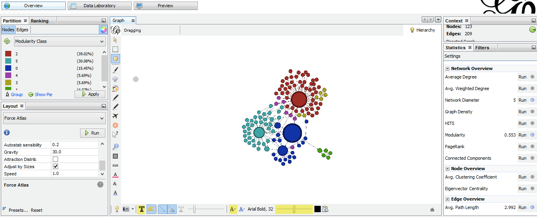Select the Statistics tab
This screenshot has height=217, width=537.
(x=459, y=48)
